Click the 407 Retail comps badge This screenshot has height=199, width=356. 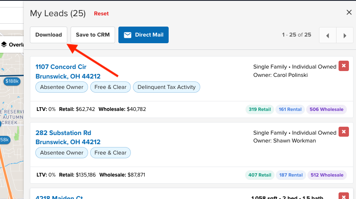(x=260, y=175)
